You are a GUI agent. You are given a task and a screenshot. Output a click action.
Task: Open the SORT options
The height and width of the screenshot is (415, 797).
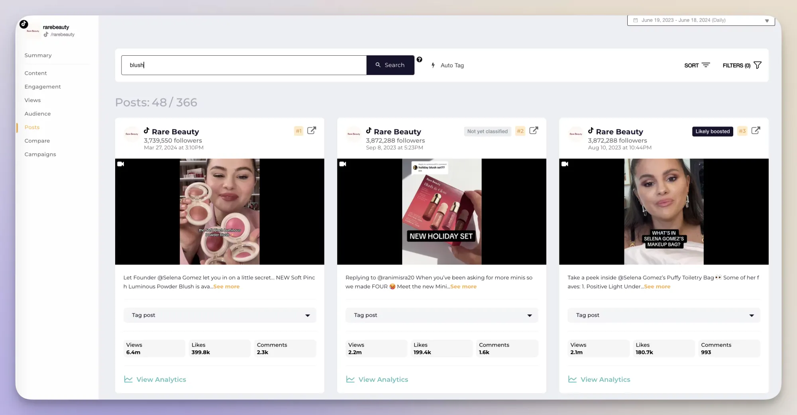click(697, 65)
